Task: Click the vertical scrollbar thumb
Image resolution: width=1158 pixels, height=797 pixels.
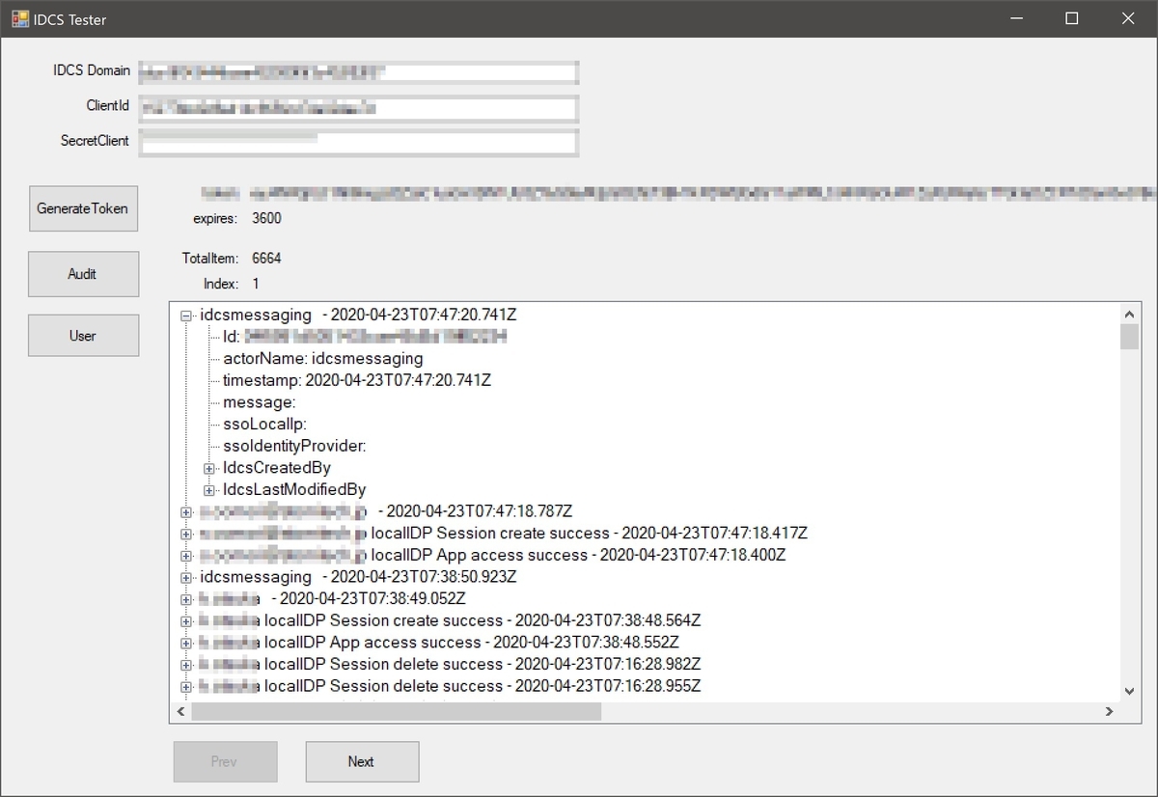Action: [x=1130, y=337]
